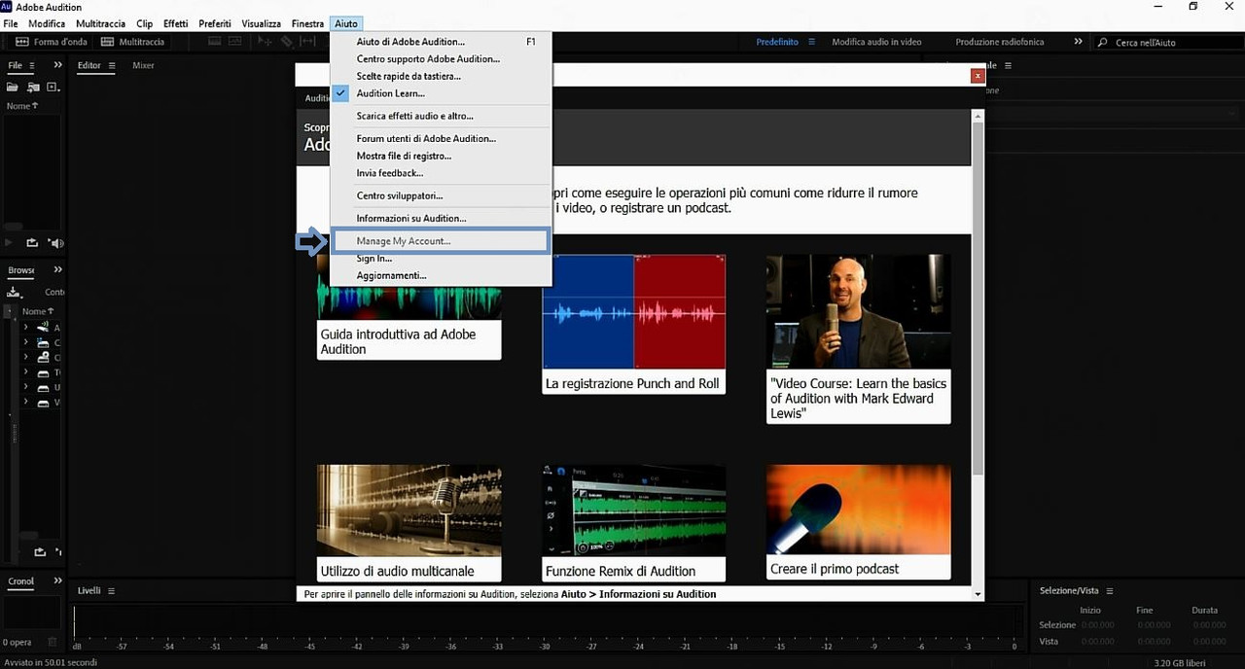Image resolution: width=1245 pixels, height=669 pixels.
Task: Click spectral frequency display icon in toolbar
Action: pos(213,42)
